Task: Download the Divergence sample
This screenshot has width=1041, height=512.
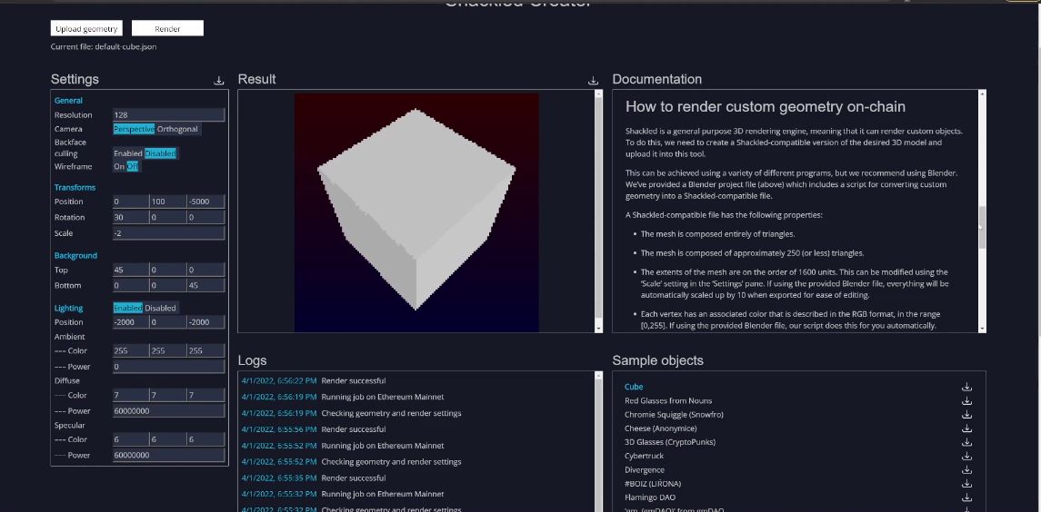Action: tap(966, 469)
